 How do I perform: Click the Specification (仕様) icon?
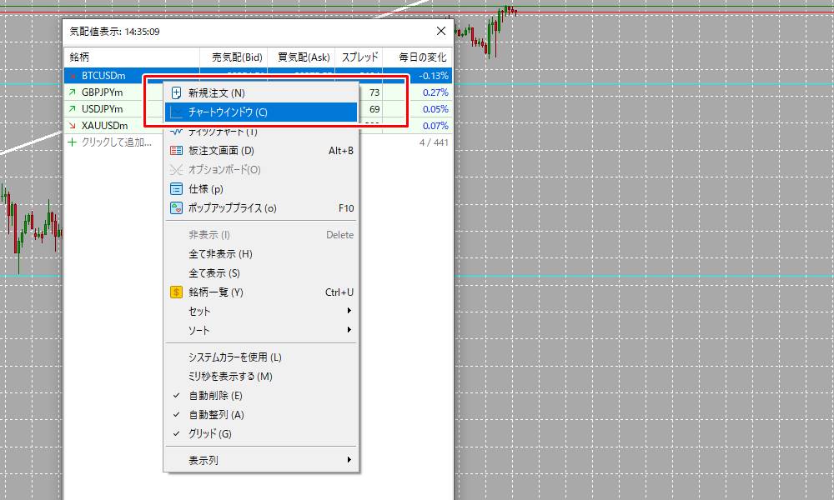coord(176,189)
